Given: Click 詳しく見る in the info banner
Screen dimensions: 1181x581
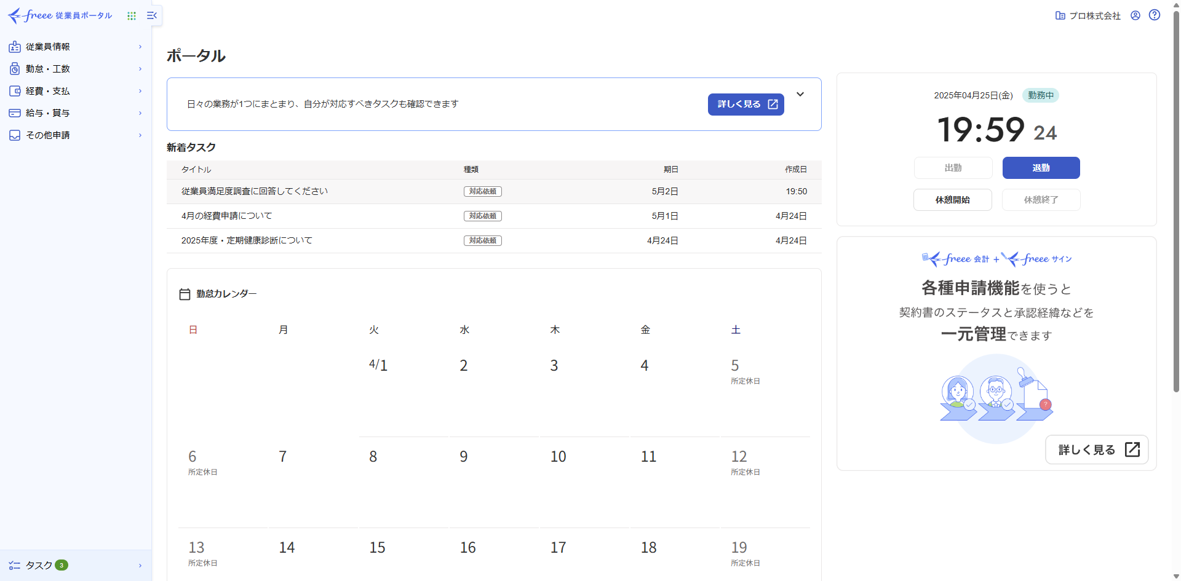Looking at the screenshot, I should (746, 105).
